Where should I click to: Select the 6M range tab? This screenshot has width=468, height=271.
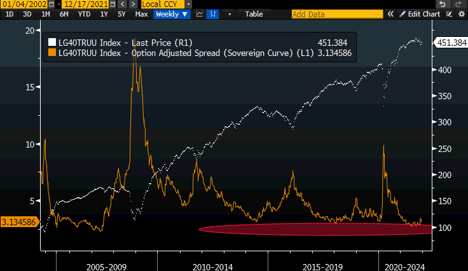pos(64,14)
